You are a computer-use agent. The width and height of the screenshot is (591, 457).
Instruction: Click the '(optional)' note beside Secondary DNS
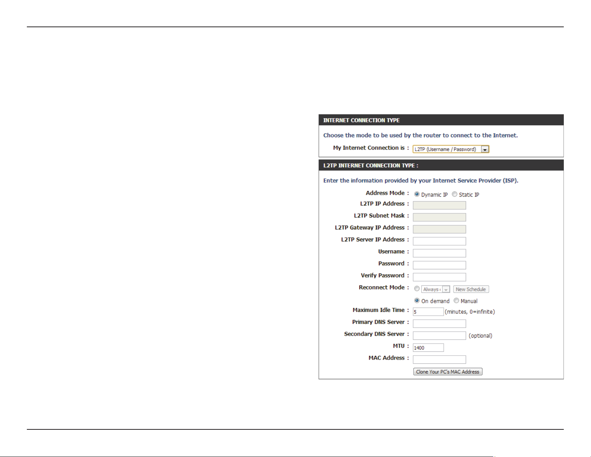480,335
